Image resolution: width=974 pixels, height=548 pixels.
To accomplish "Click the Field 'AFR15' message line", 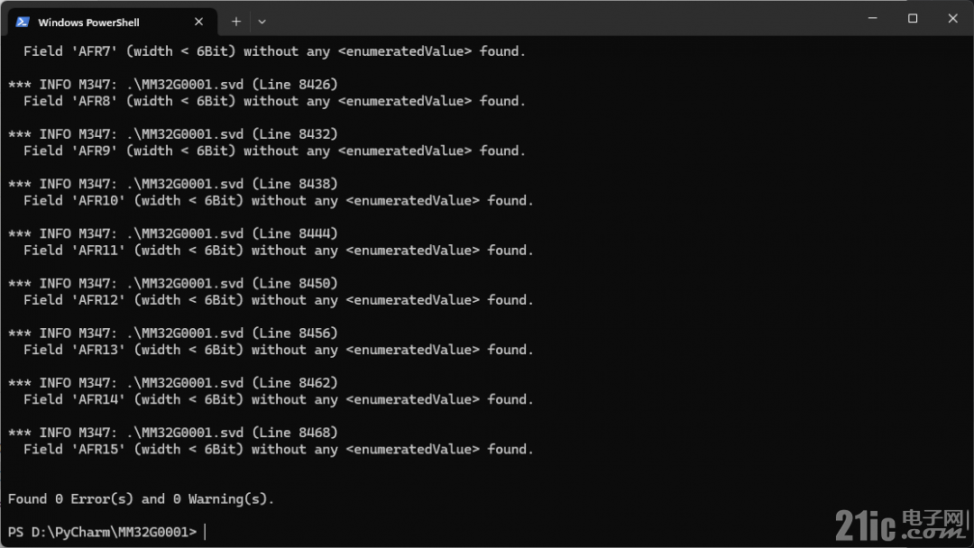I will (x=279, y=450).
